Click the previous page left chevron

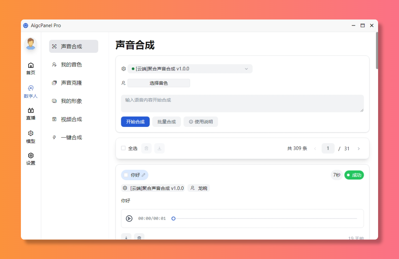(x=315, y=148)
